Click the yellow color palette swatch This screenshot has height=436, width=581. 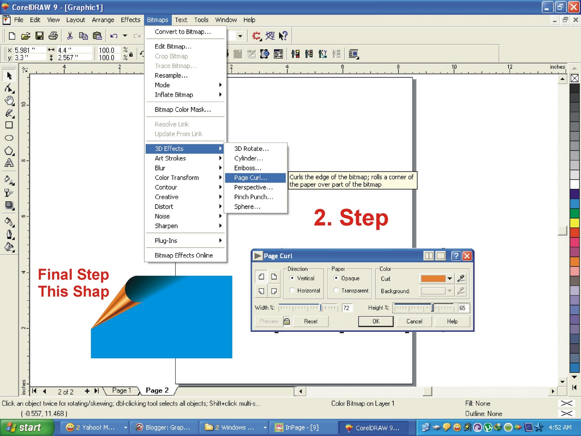(x=574, y=223)
